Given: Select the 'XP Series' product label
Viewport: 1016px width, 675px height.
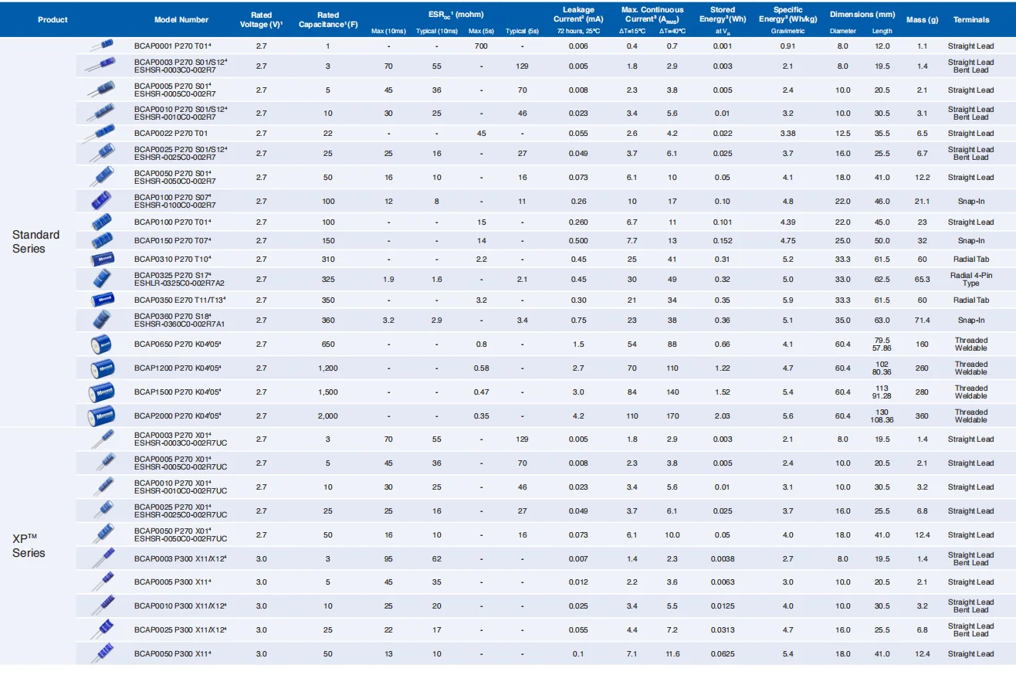Looking at the screenshot, I should (x=29, y=546).
